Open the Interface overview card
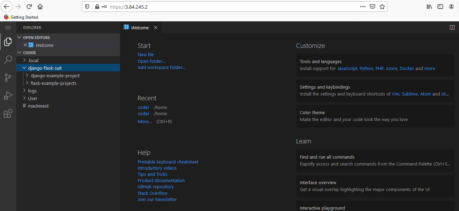459x211 pixels. 375,186
